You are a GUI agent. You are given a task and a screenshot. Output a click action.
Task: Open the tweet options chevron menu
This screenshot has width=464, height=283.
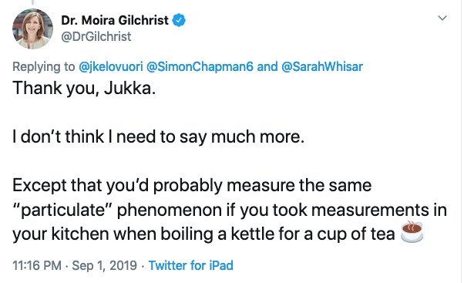(x=442, y=18)
